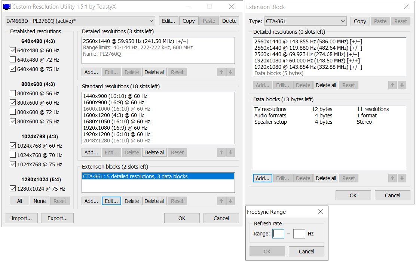Close the FreeSync Range dialog
The width and height of the screenshot is (416, 262).
(320, 212)
